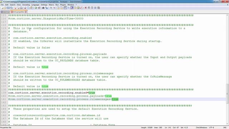Open Find using the binoculars icon
The height and width of the screenshot is (129, 229).
click(x=43, y=8)
